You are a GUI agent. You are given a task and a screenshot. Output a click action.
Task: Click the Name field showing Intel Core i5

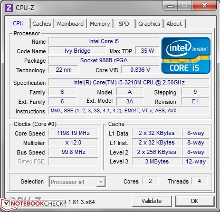pos(104,41)
